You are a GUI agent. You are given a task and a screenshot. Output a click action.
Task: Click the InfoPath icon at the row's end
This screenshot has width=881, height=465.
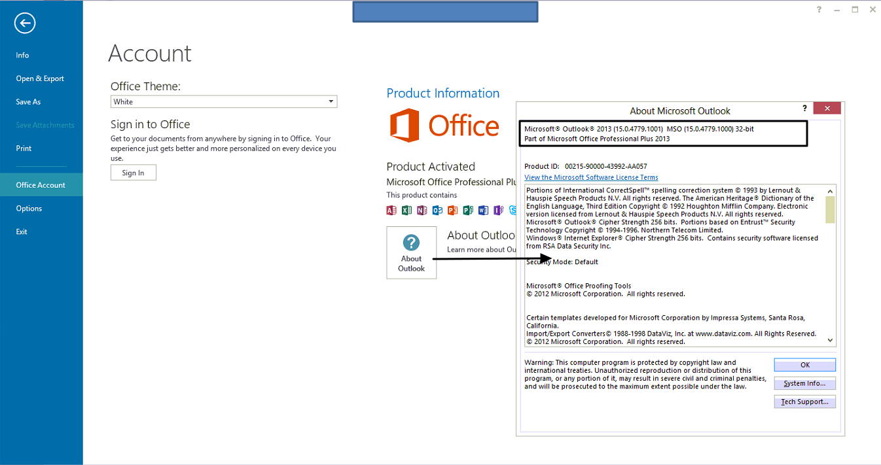pos(498,210)
